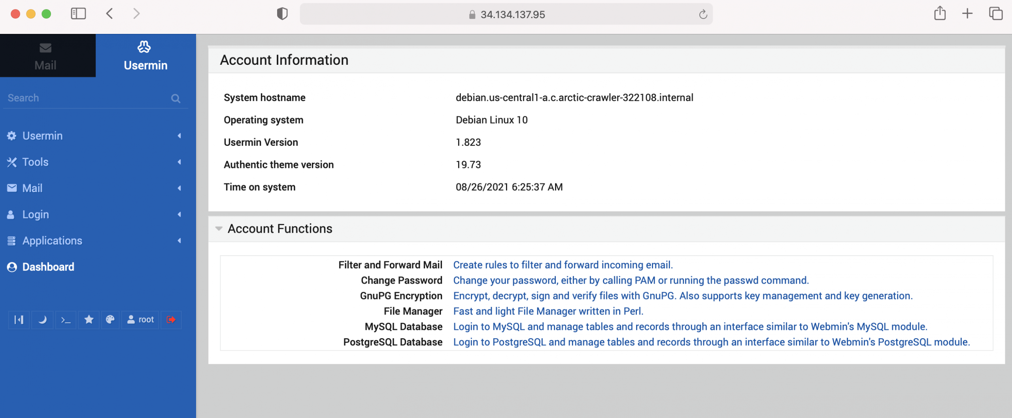Viewport: 1012px width, 418px height.
Task: Expand the Usermin sidebar category
Action: click(94, 136)
